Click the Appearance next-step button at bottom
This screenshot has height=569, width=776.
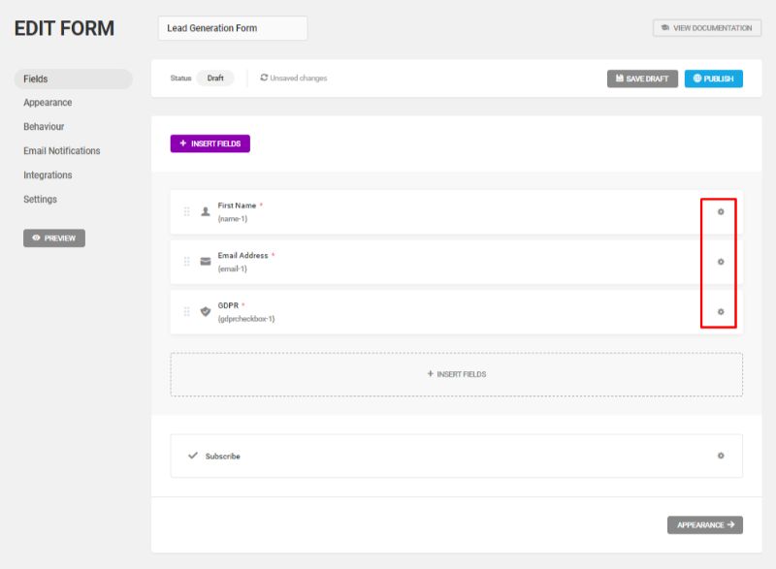click(x=705, y=525)
